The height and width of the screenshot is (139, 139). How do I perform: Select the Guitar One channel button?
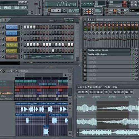[11, 27]
